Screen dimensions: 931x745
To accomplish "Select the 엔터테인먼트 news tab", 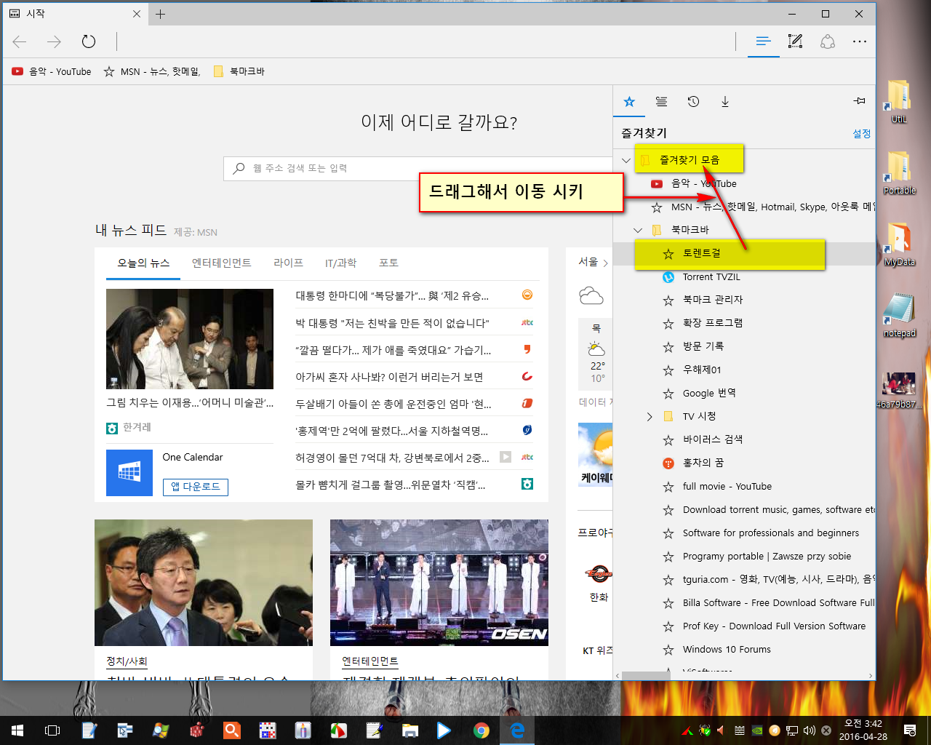I will (x=222, y=263).
